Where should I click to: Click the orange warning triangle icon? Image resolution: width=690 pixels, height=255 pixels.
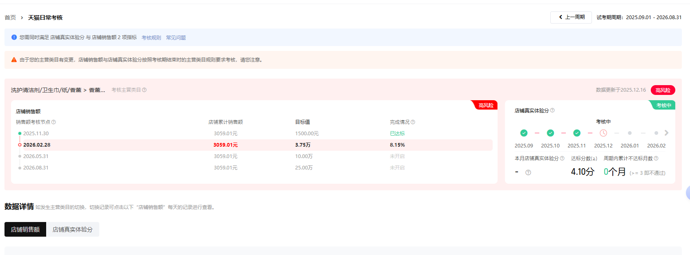tap(14, 59)
